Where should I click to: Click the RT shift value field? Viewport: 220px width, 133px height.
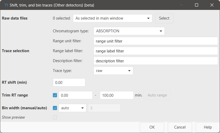tap(69, 82)
